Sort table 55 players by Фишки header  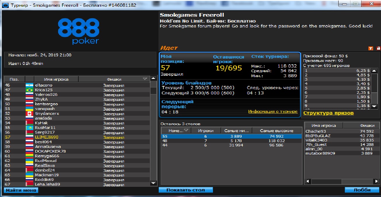pos(362,125)
